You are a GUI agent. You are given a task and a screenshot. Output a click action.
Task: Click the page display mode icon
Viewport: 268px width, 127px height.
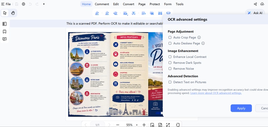160,125
